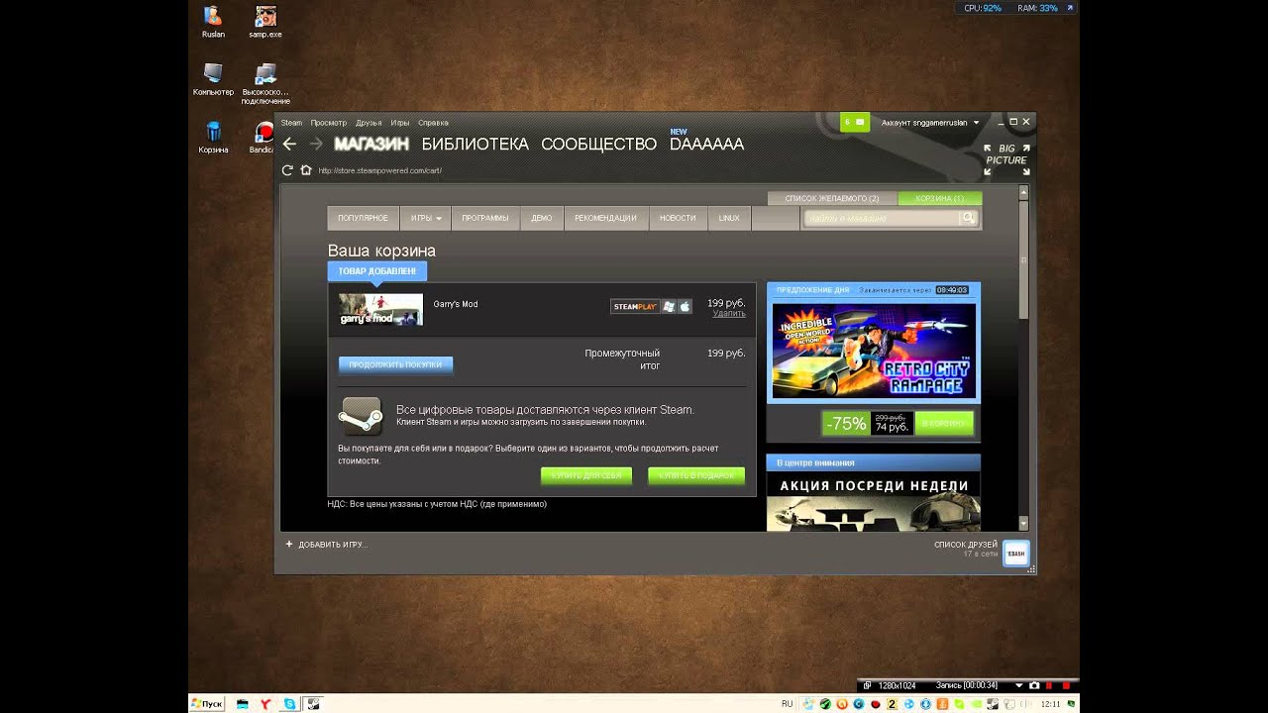Open the green notifications envelope indicator

[854, 122]
